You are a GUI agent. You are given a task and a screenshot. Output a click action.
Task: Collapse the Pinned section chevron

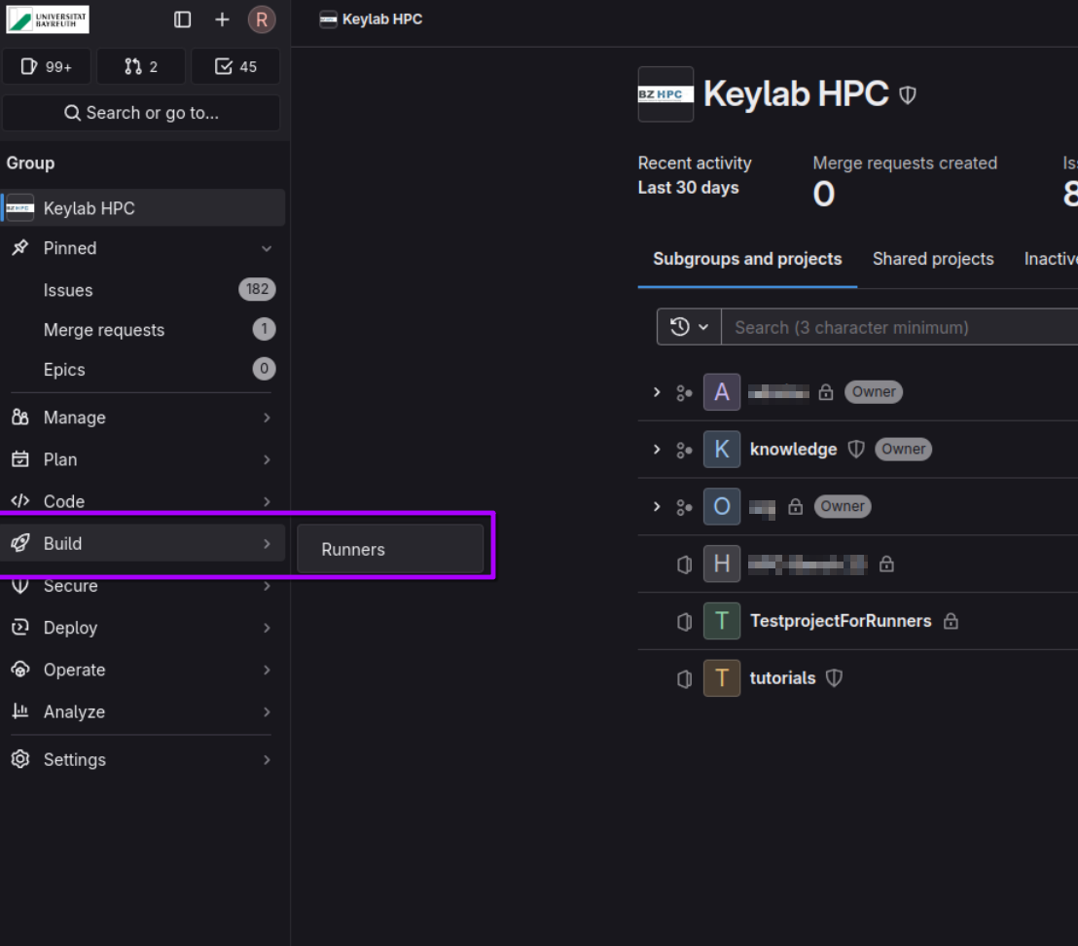pyautogui.click(x=267, y=248)
